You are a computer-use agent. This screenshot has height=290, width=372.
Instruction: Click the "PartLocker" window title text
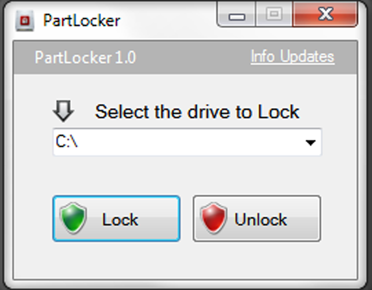coord(81,20)
